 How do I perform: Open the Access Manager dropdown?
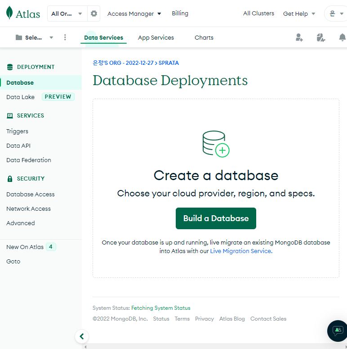134,14
